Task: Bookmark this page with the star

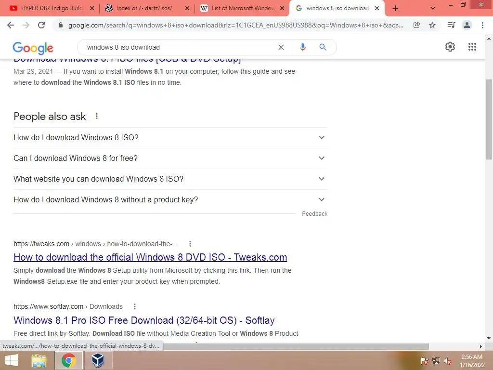Action: [x=432, y=25]
